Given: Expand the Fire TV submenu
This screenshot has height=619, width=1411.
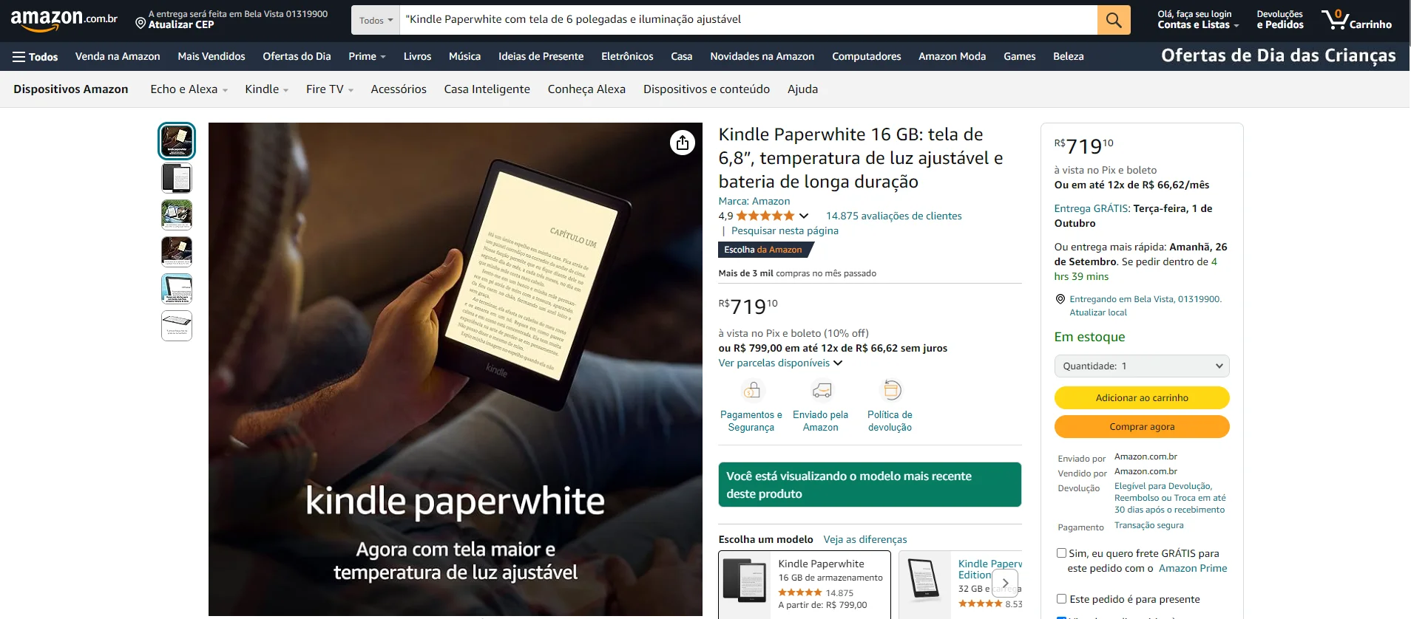Looking at the screenshot, I should (330, 89).
